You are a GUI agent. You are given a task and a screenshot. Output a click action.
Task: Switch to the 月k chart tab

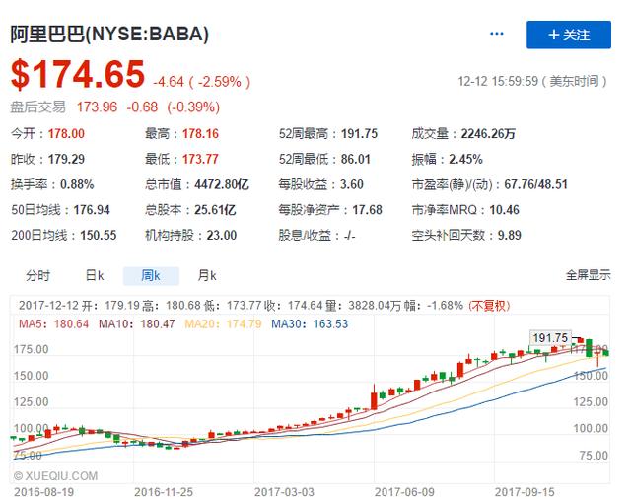pyautogui.click(x=207, y=276)
